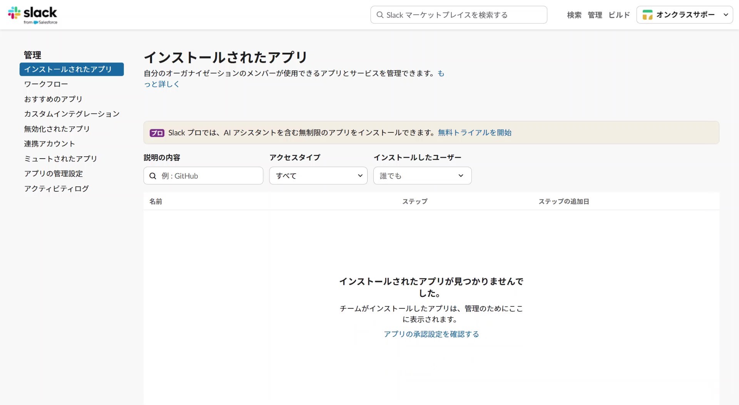Screen dimensions: 739x405
Task: Open the インストールしたユーザー dropdown
Action: tap(422, 176)
